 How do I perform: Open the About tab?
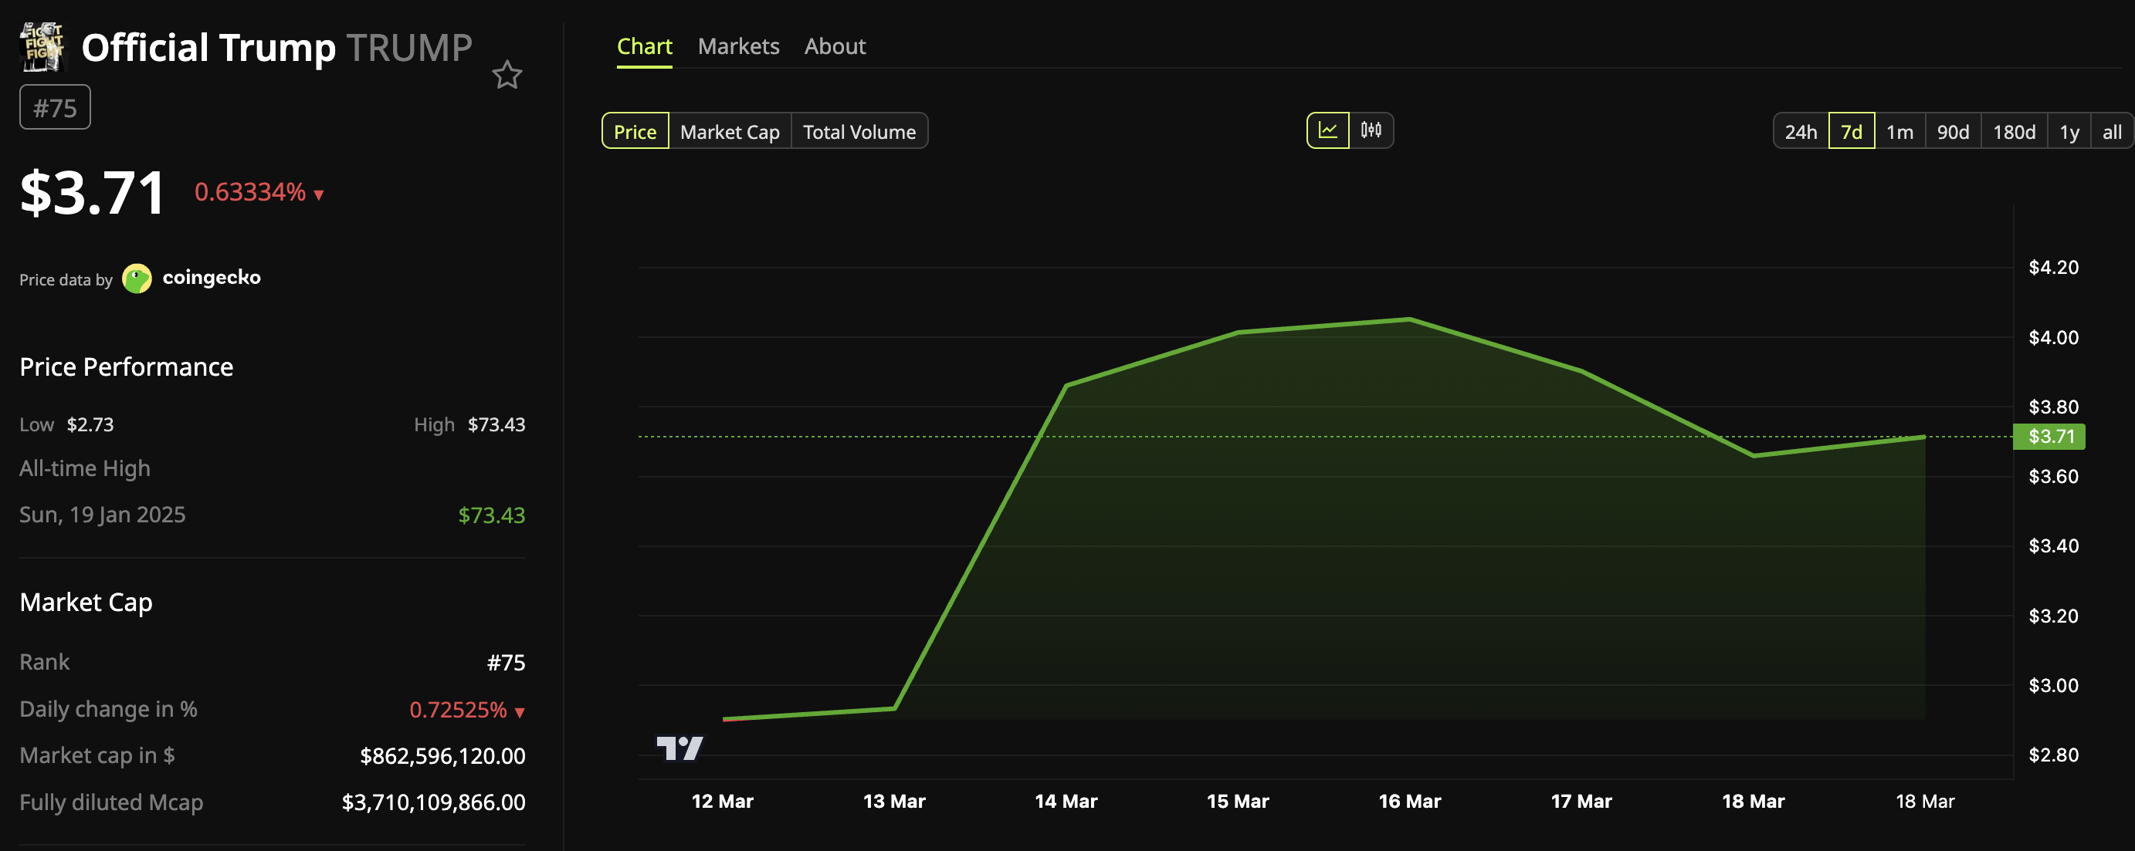834,46
